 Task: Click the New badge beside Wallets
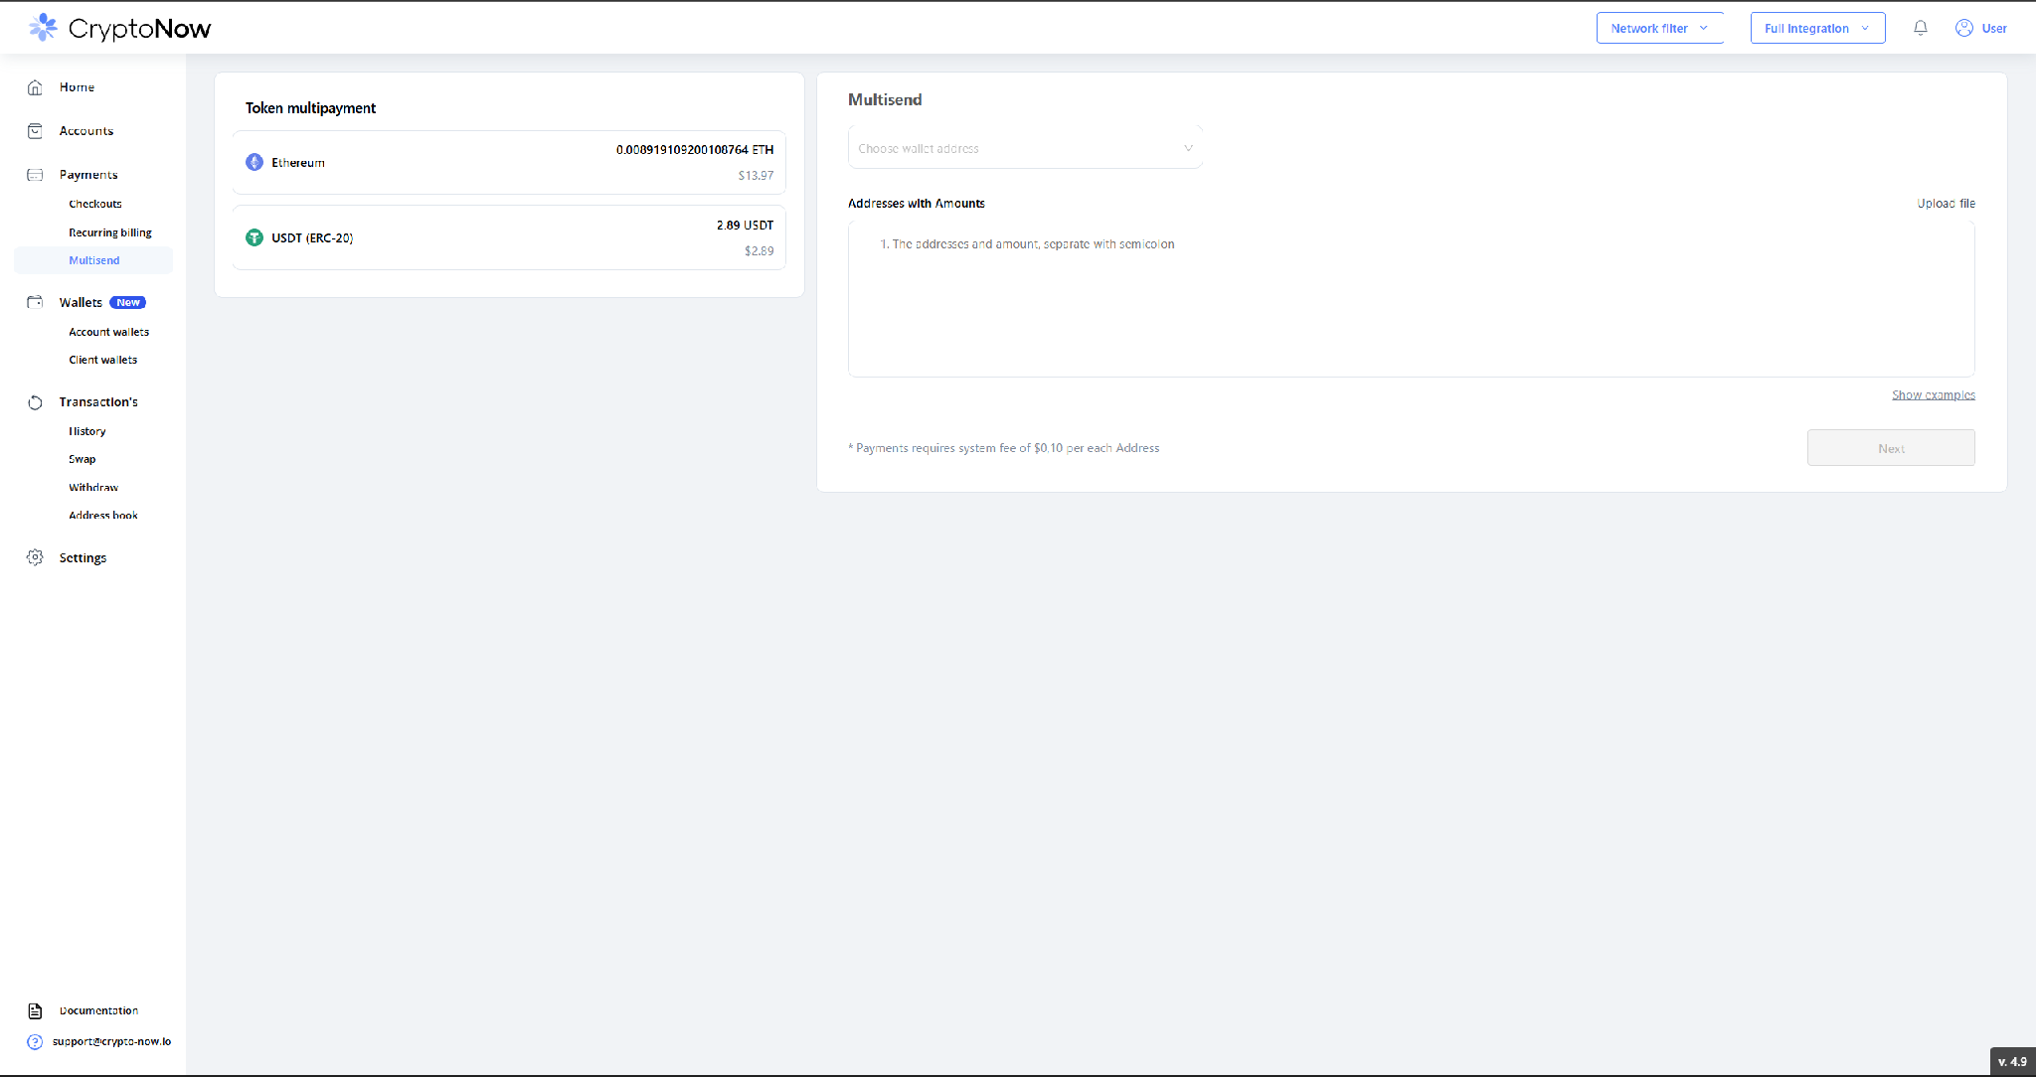[x=128, y=302]
